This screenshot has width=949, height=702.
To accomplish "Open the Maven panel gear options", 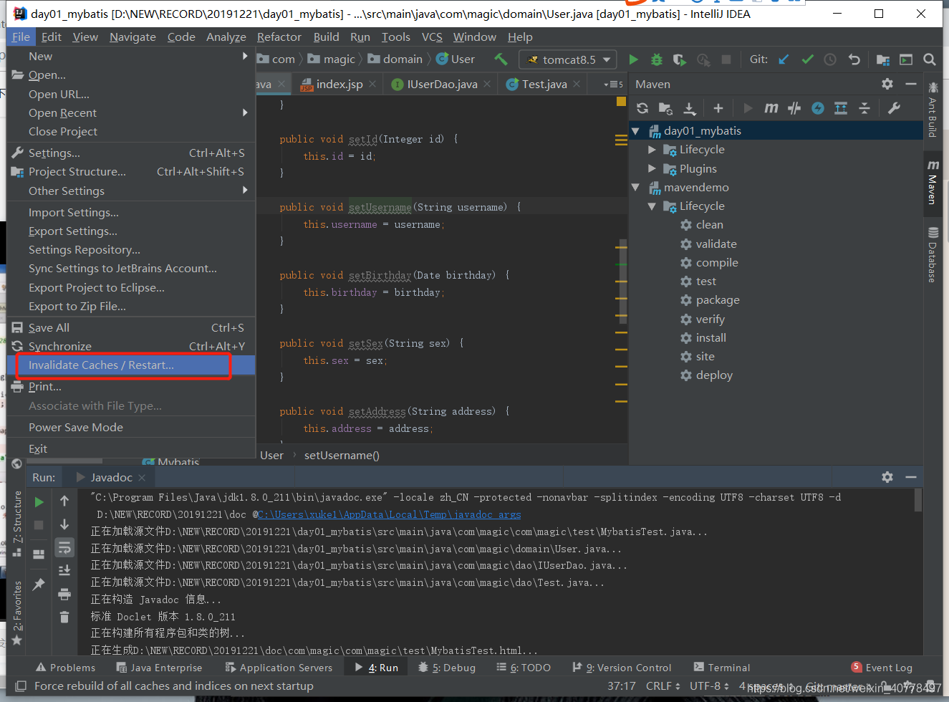I will (x=887, y=84).
